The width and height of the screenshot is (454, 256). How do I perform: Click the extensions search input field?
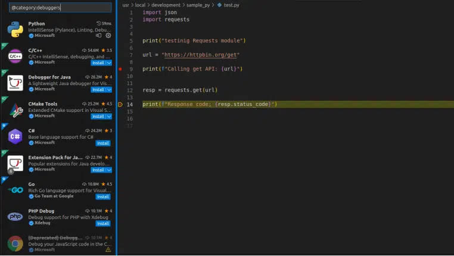[x=60, y=8]
